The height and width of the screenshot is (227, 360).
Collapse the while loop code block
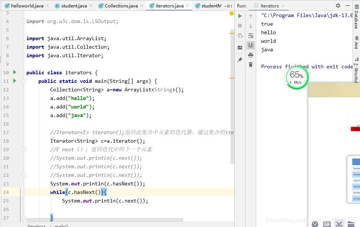point(23,192)
